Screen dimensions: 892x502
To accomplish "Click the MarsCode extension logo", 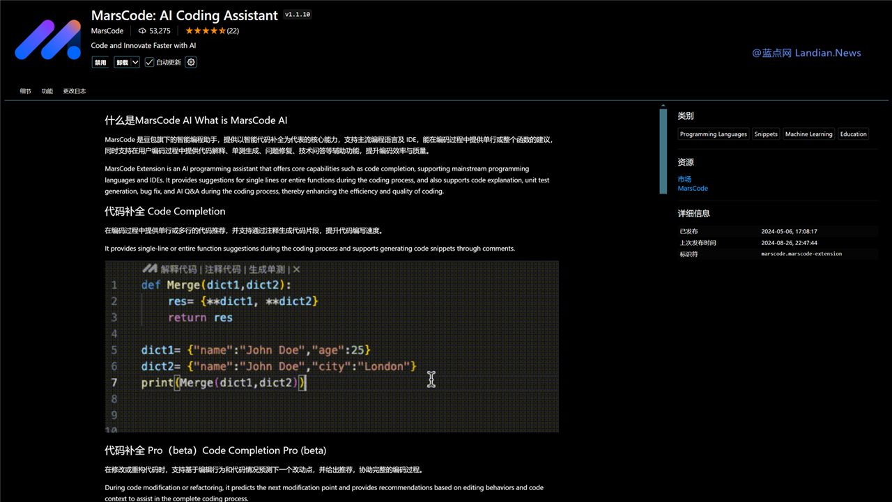I will point(47,39).
